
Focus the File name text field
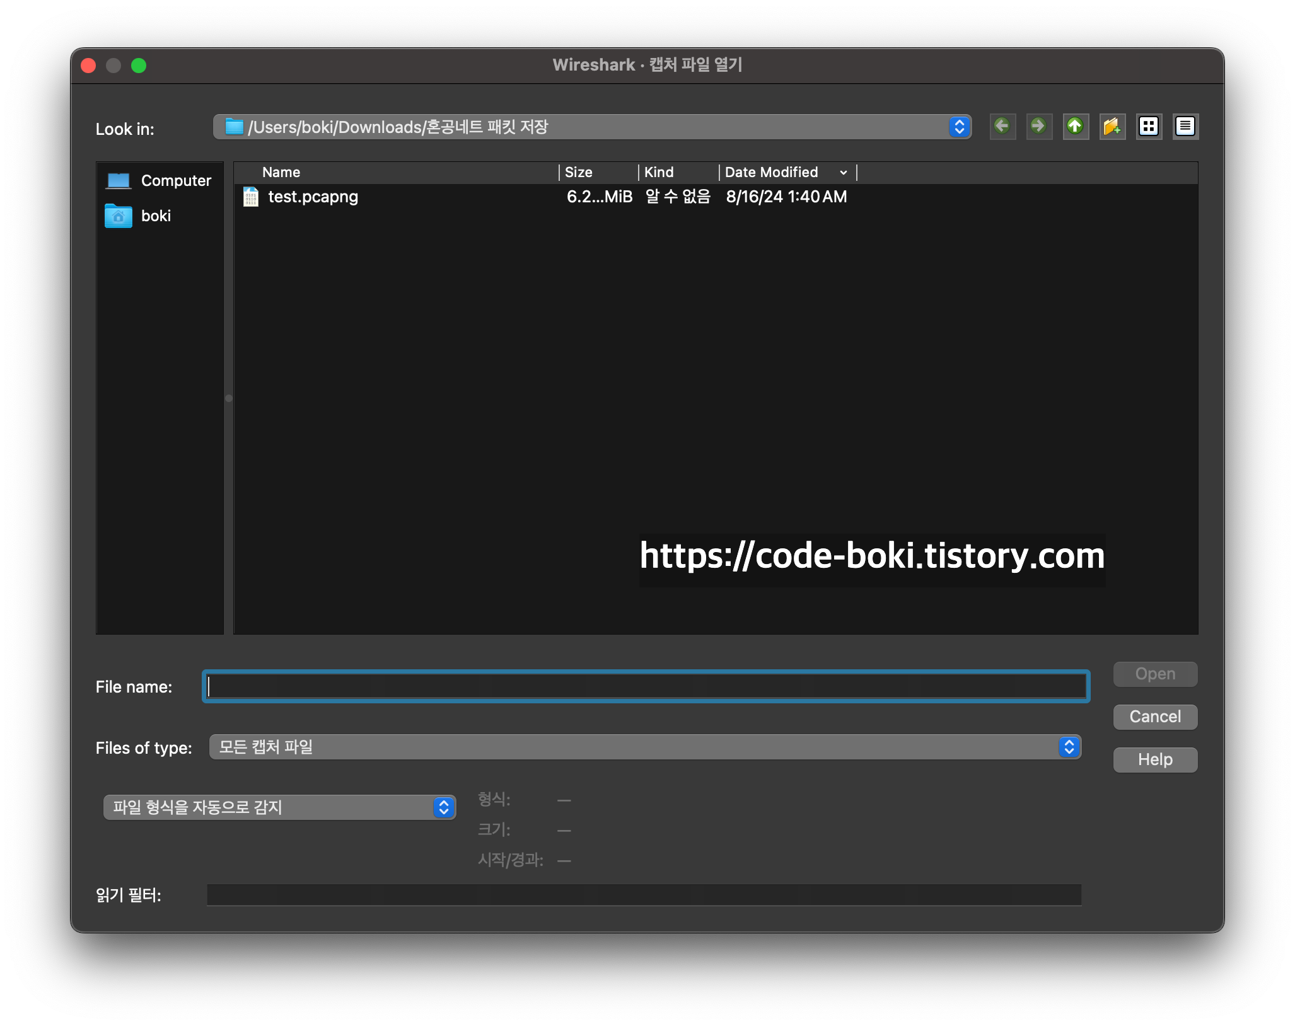pyautogui.click(x=646, y=686)
